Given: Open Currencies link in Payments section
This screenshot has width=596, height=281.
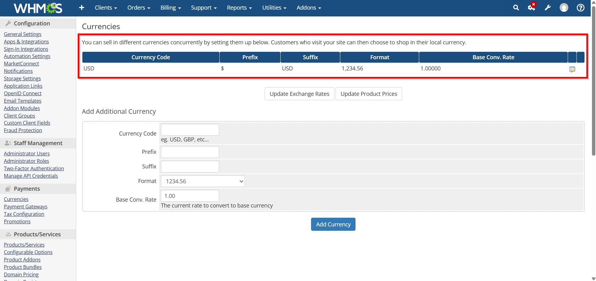Looking at the screenshot, I should (16, 199).
